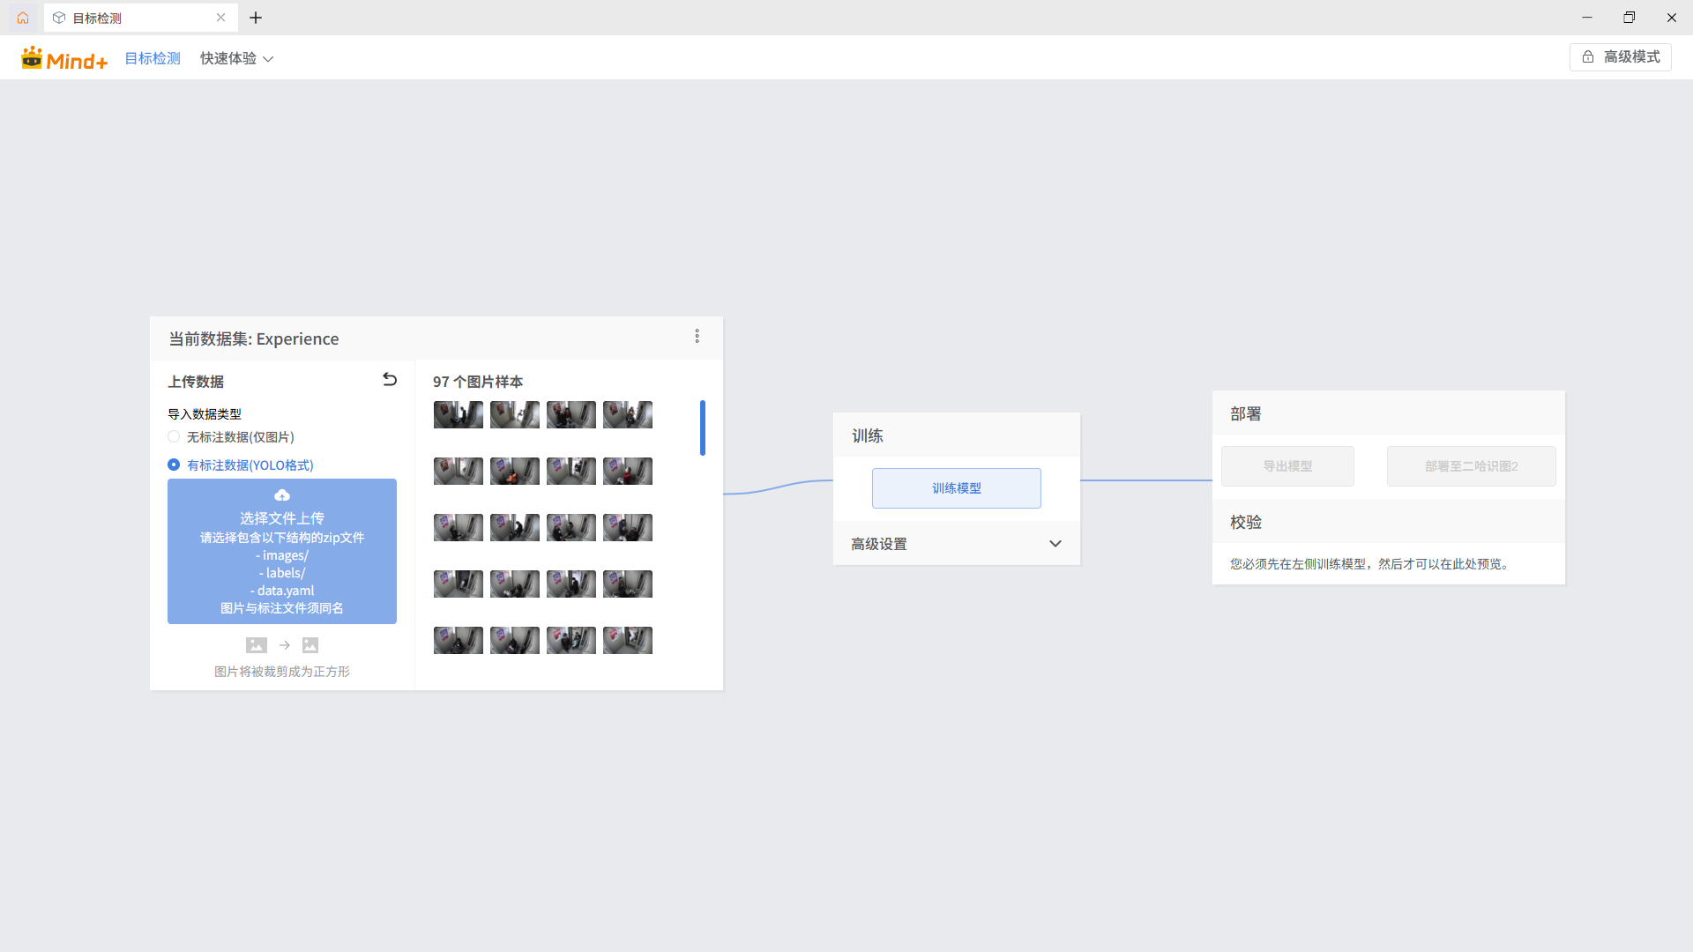Open the dataset three-dot menu
This screenshot has width=1693, height=952.
pos(697,337)
